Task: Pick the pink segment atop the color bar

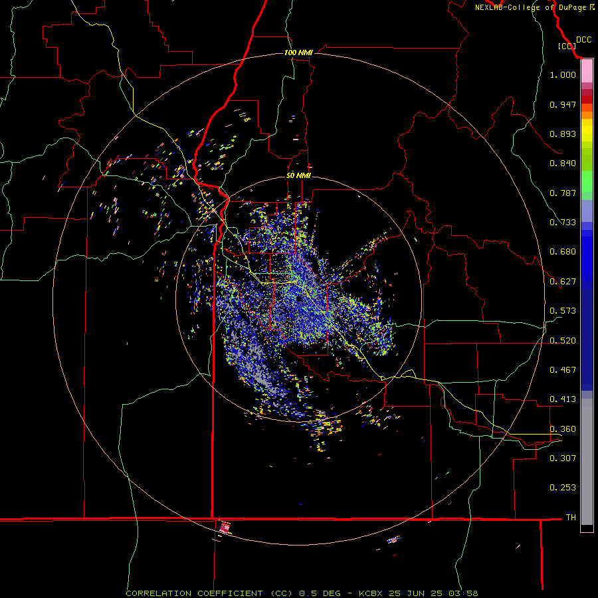Action: (x=587, y=71)
